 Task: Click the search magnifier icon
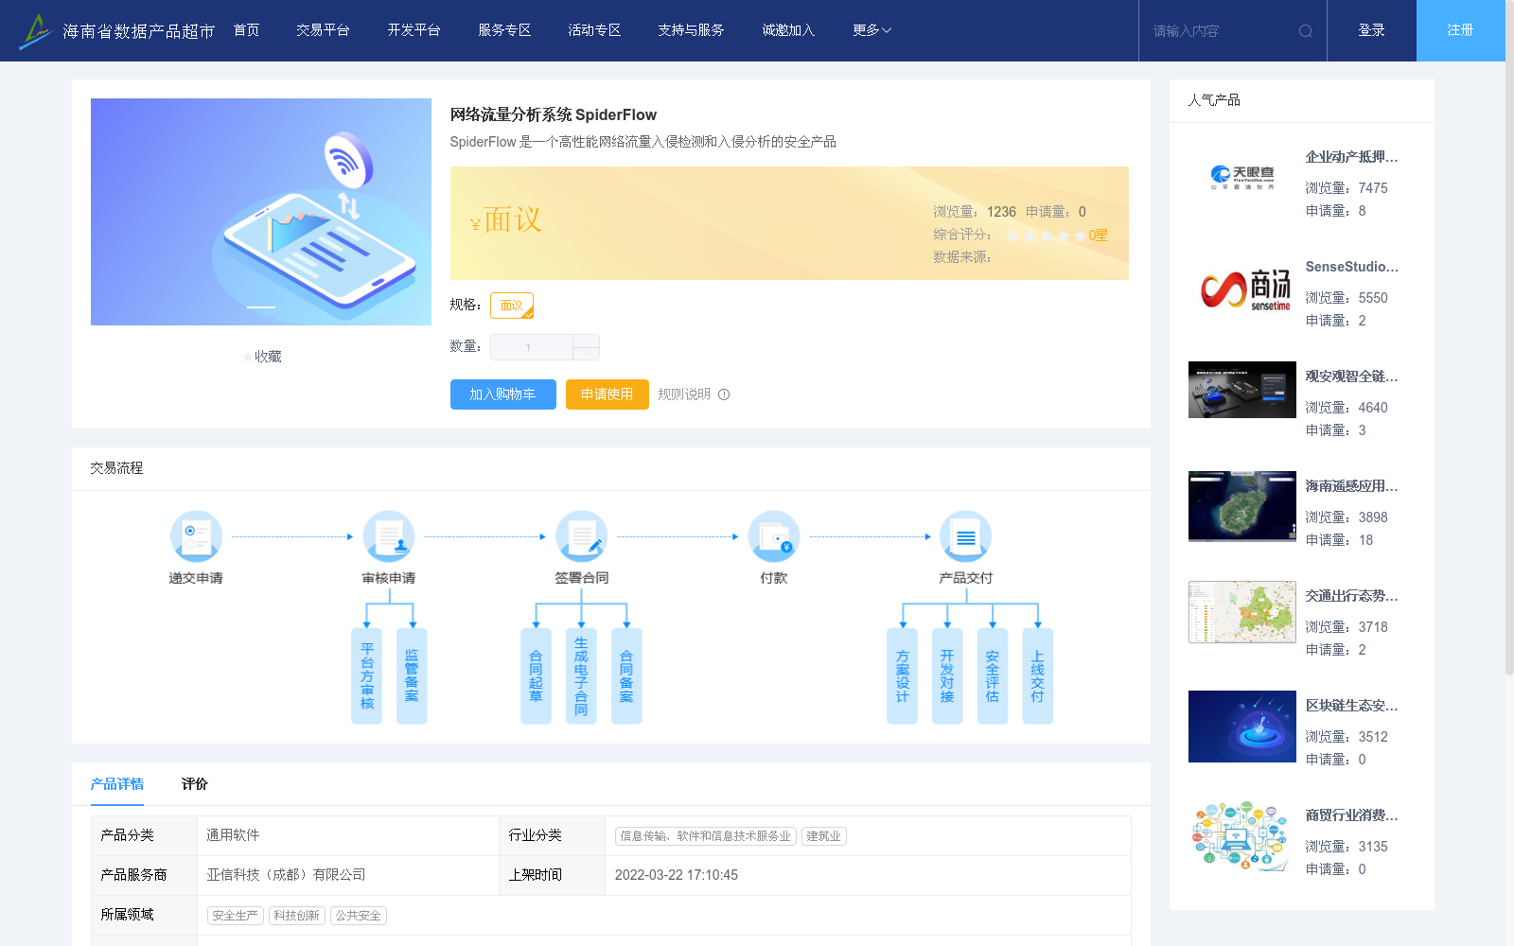pos(1305,31)
